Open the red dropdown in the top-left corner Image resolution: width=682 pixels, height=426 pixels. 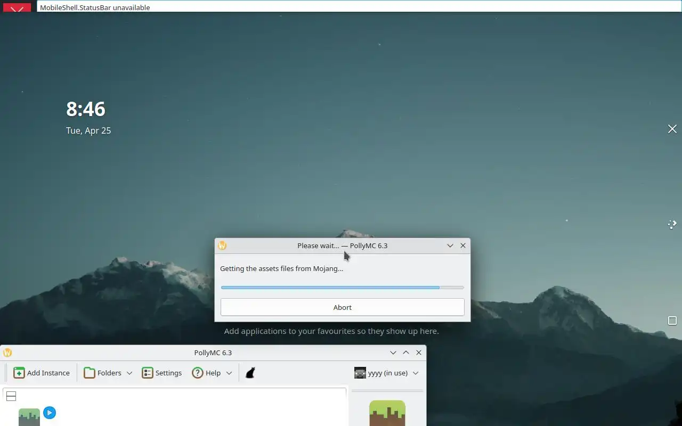click(17, 8)
